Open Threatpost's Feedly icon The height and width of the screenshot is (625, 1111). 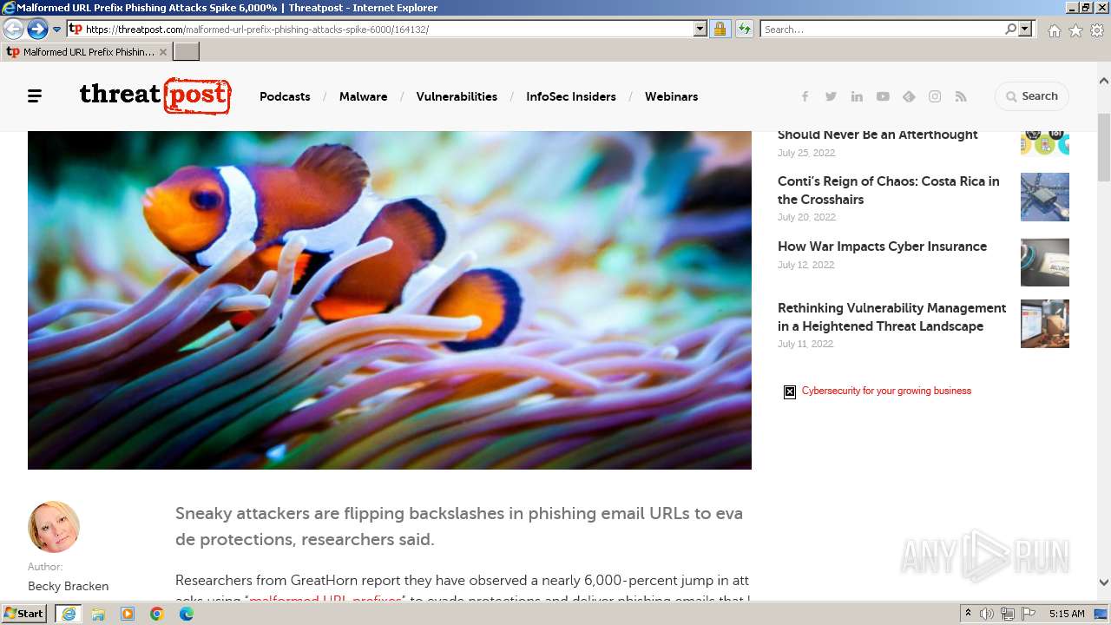point(909,96)
